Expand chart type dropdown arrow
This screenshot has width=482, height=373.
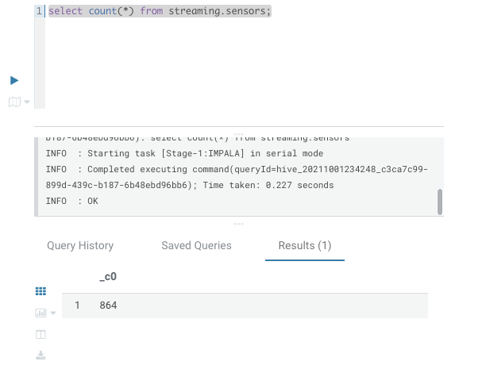coord(53,313)
